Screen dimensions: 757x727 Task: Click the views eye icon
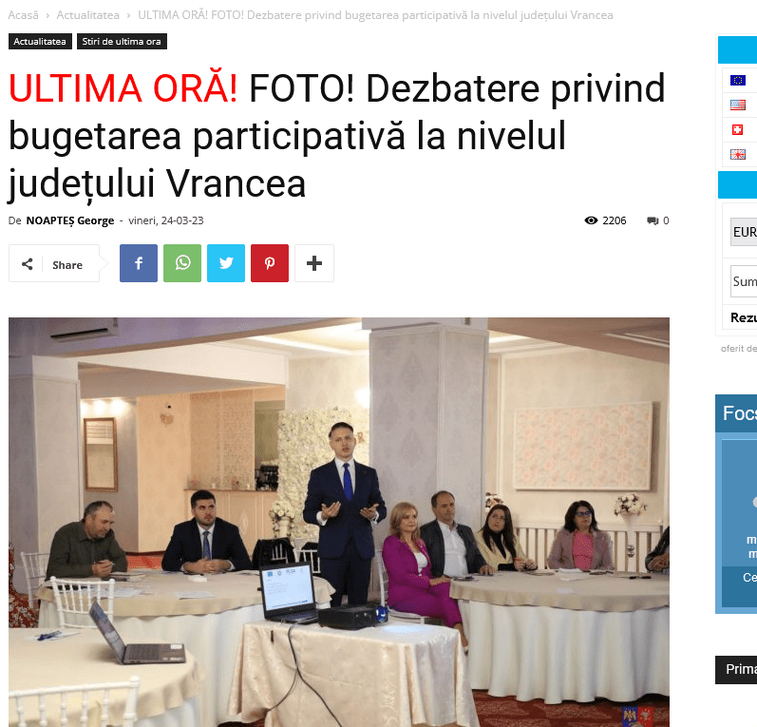pyautogui.click(x=591, y=220)
